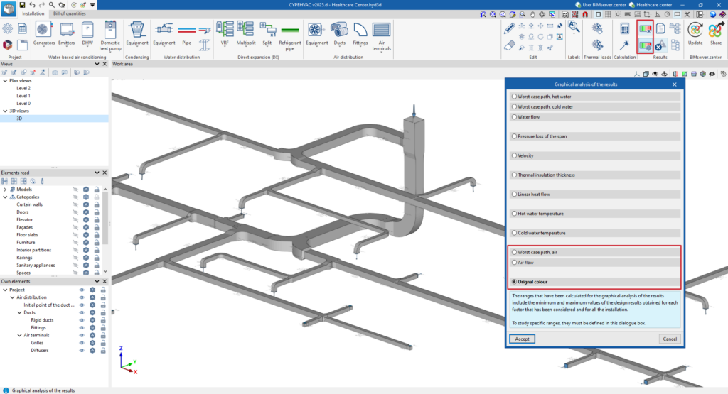Expand the Models node in Elements read

(x=4, y=190)
